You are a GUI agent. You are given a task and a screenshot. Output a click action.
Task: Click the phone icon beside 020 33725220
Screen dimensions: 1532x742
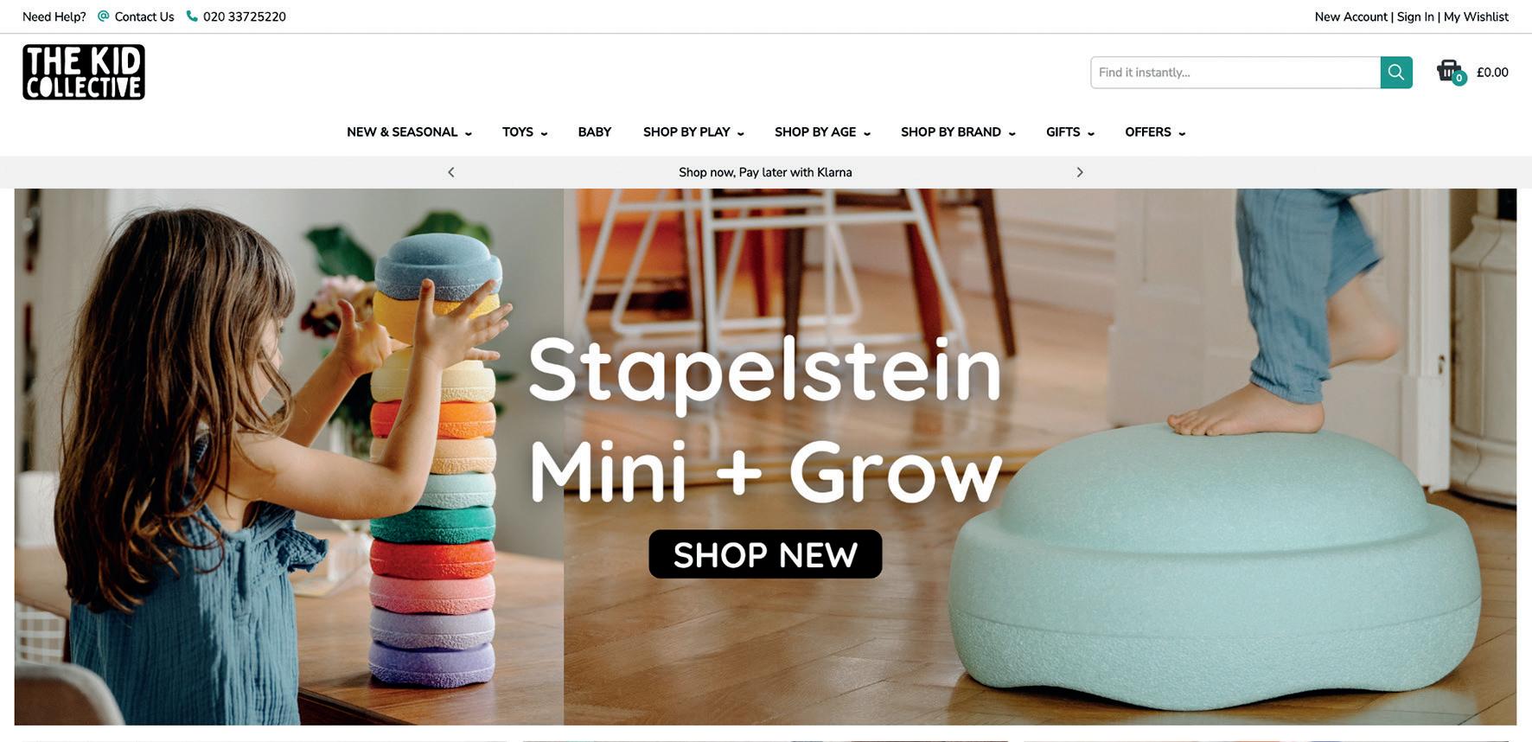tap(192, 16)
